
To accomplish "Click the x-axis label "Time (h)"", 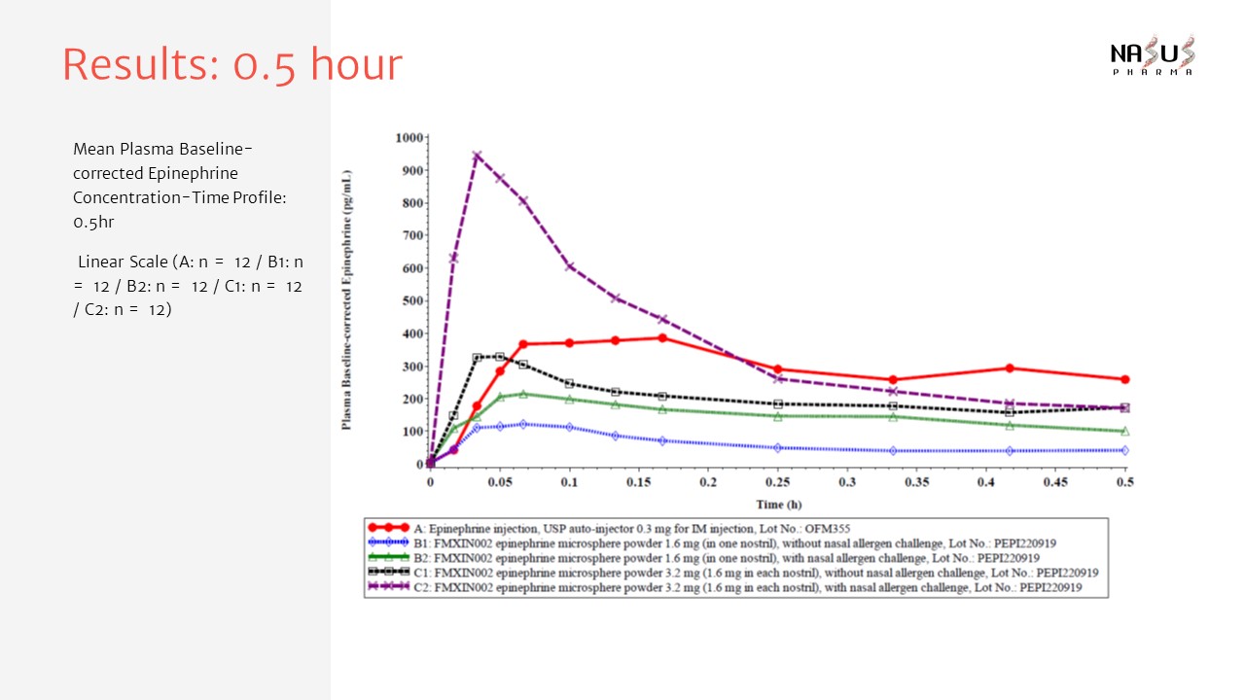I will pyautogui.click(x=777, y=505).
